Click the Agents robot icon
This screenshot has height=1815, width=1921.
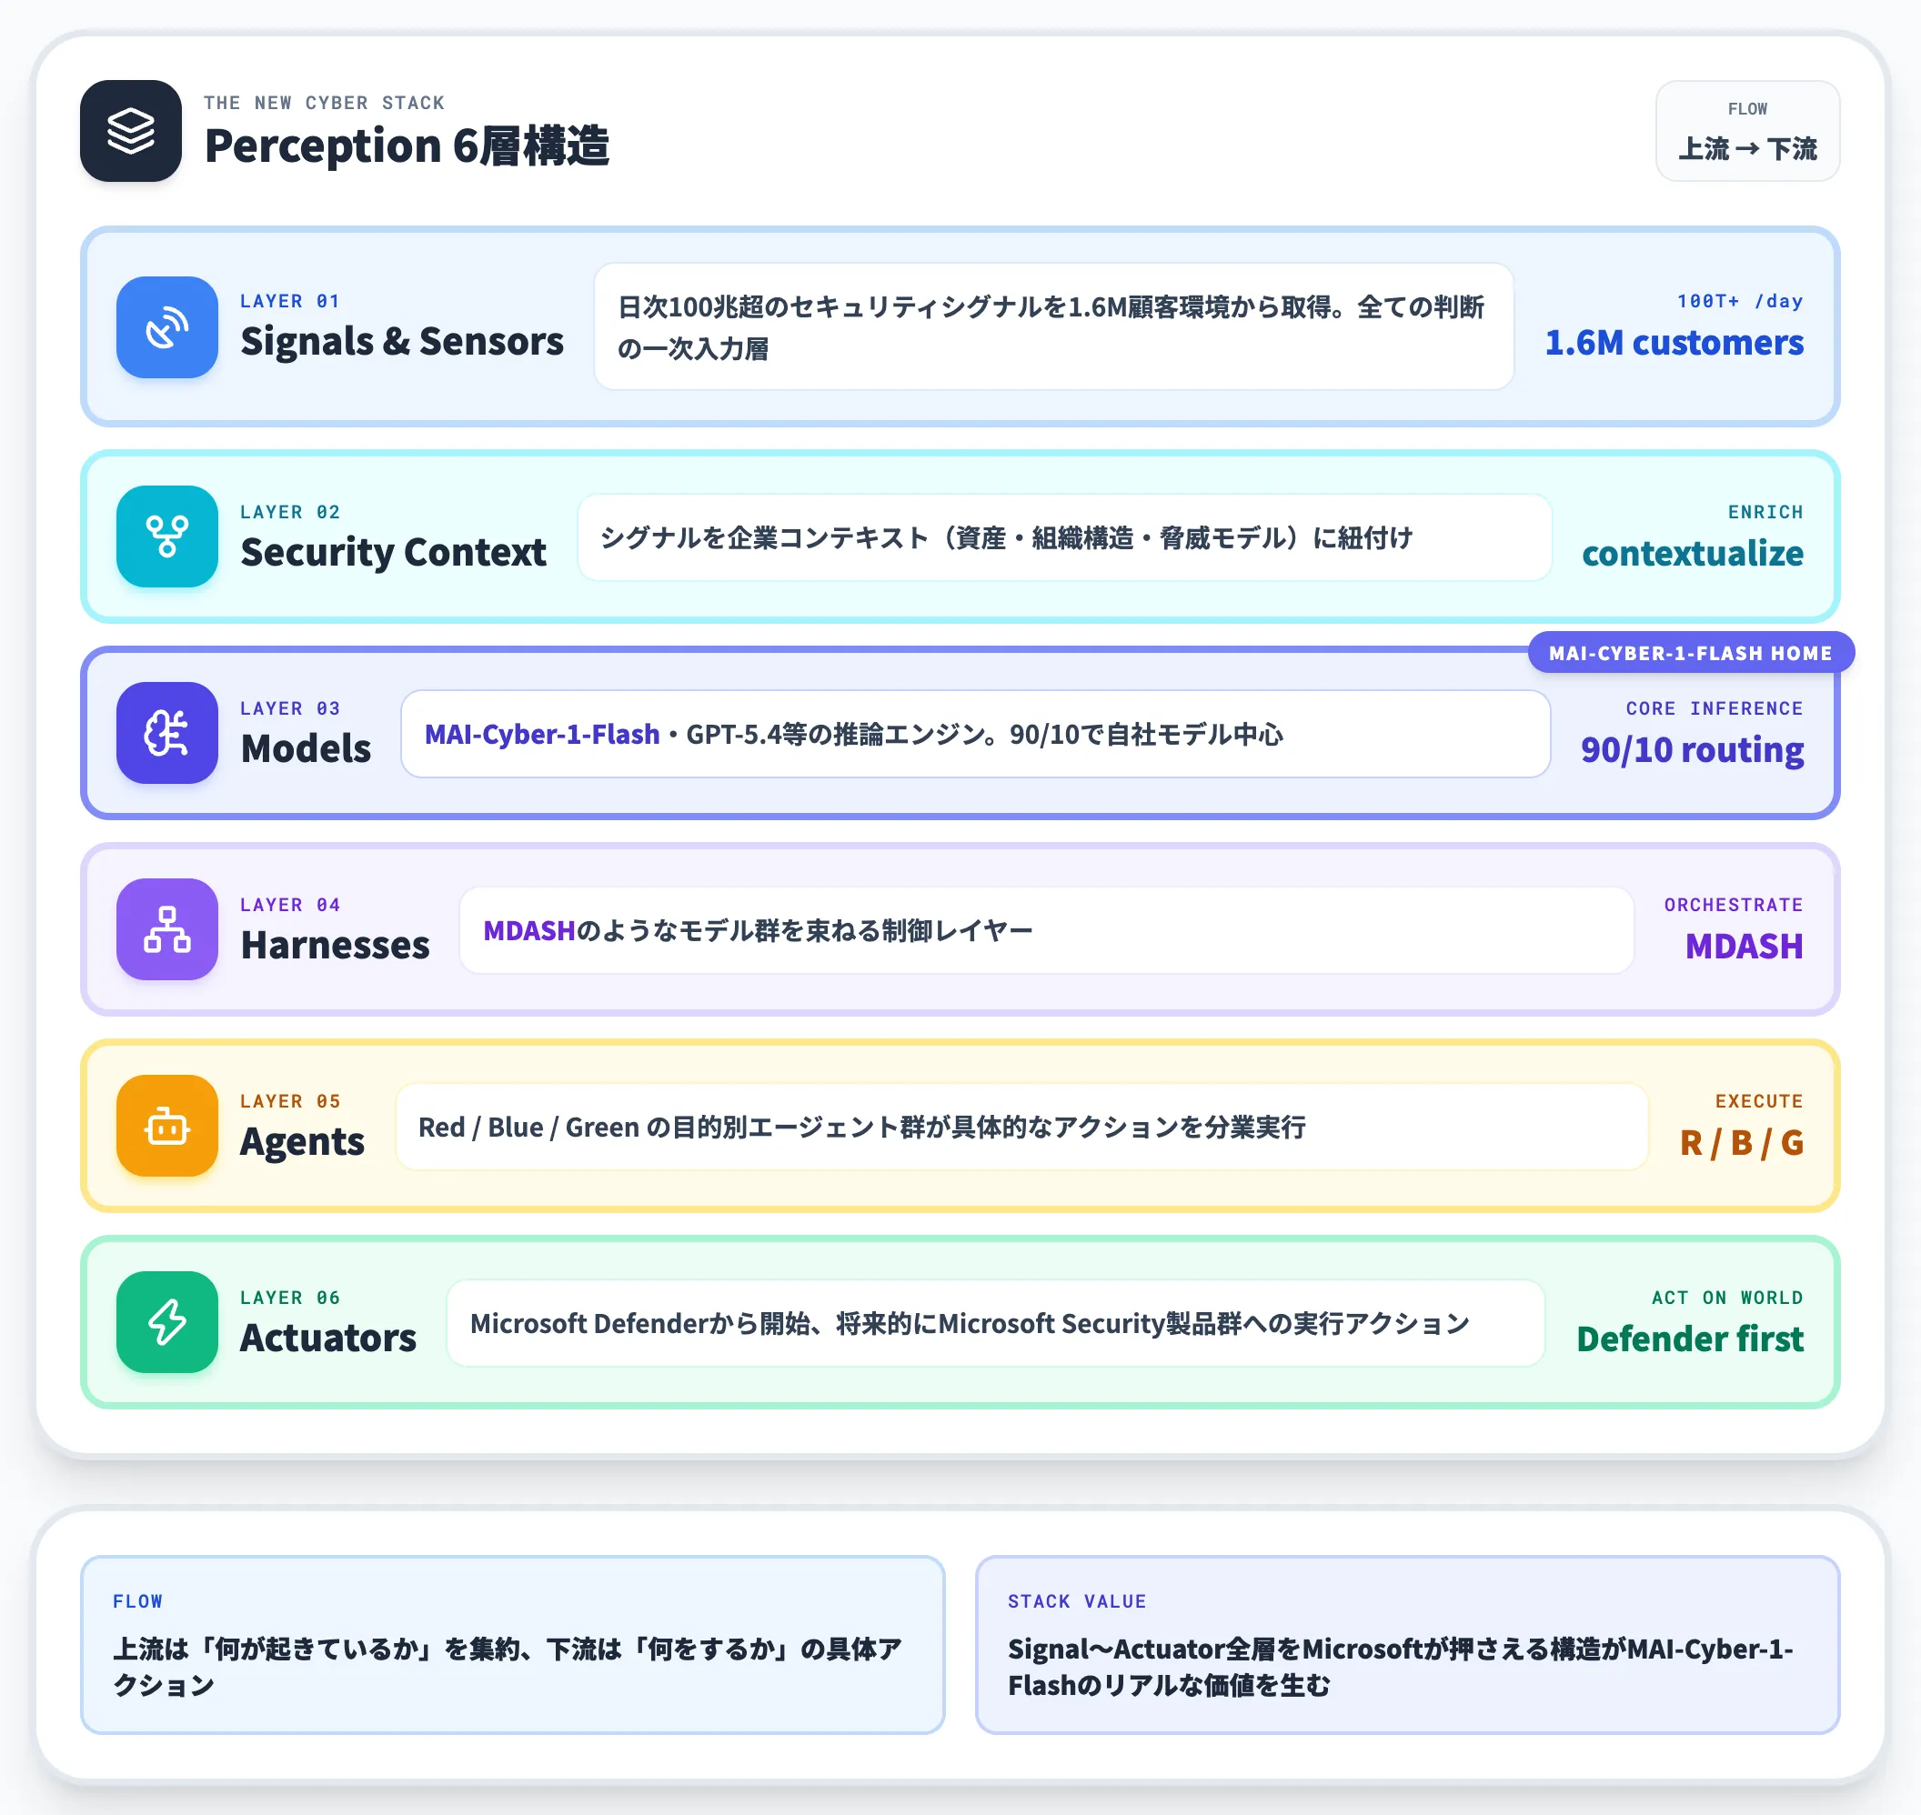point(166,1125)
